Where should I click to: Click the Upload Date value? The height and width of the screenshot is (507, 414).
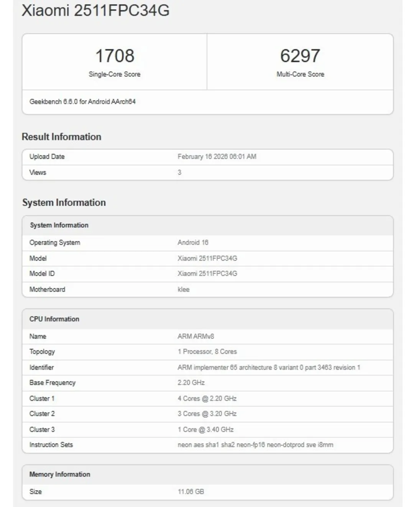(217, 156)
